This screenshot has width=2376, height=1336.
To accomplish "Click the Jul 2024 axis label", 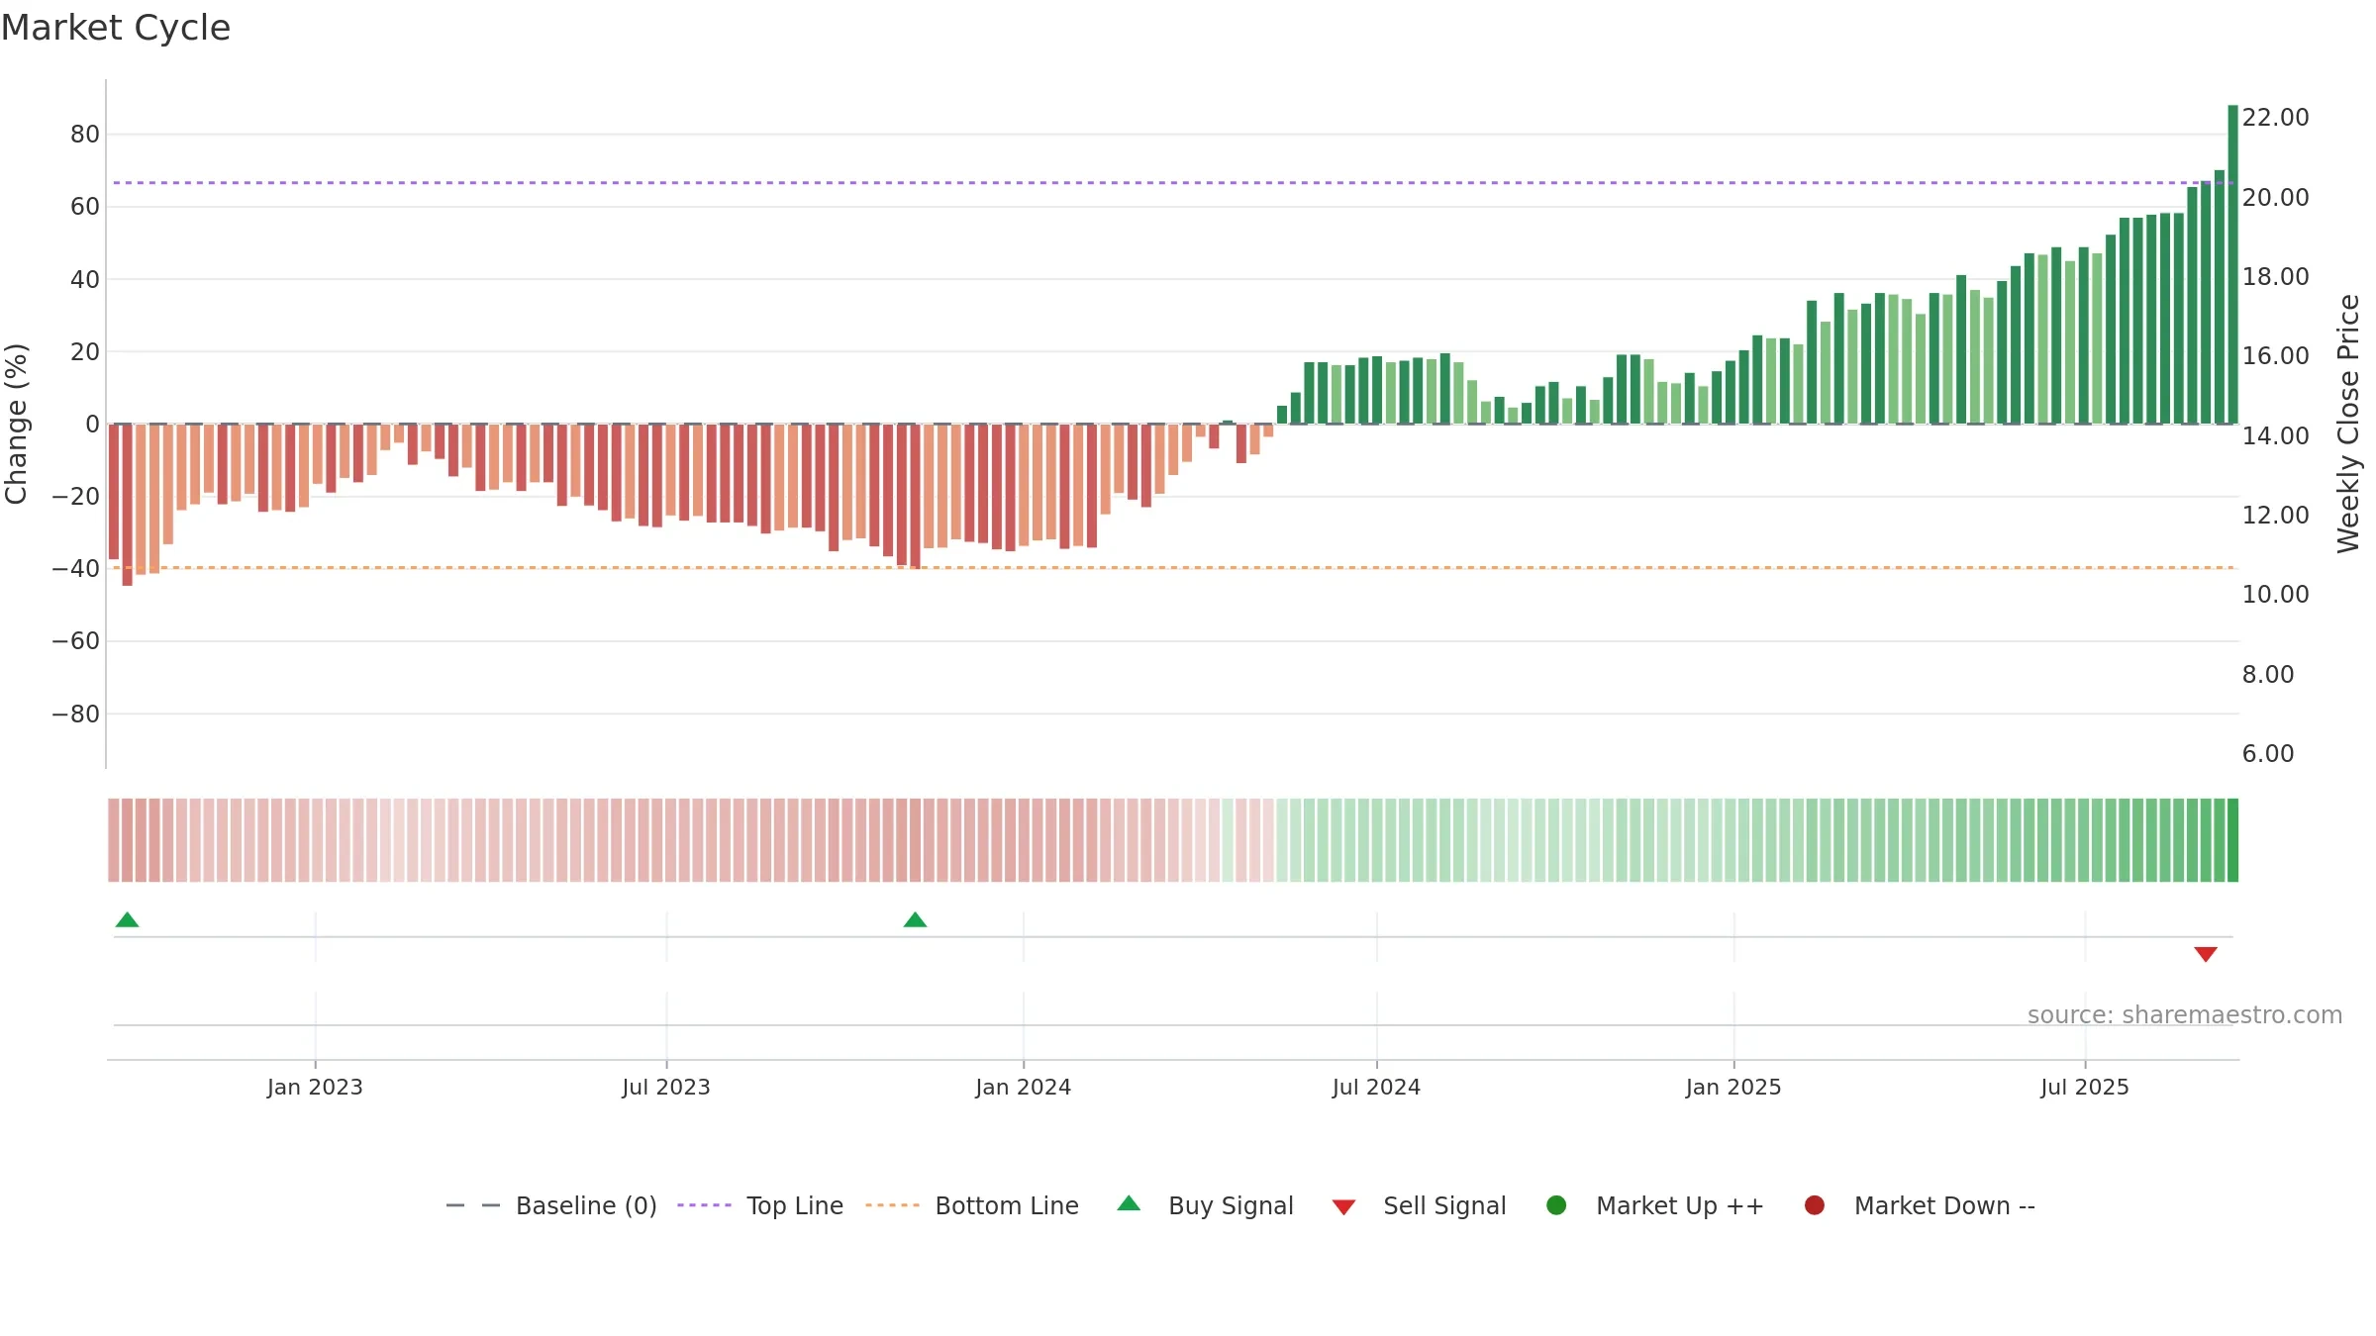I will (1376, 1087).
